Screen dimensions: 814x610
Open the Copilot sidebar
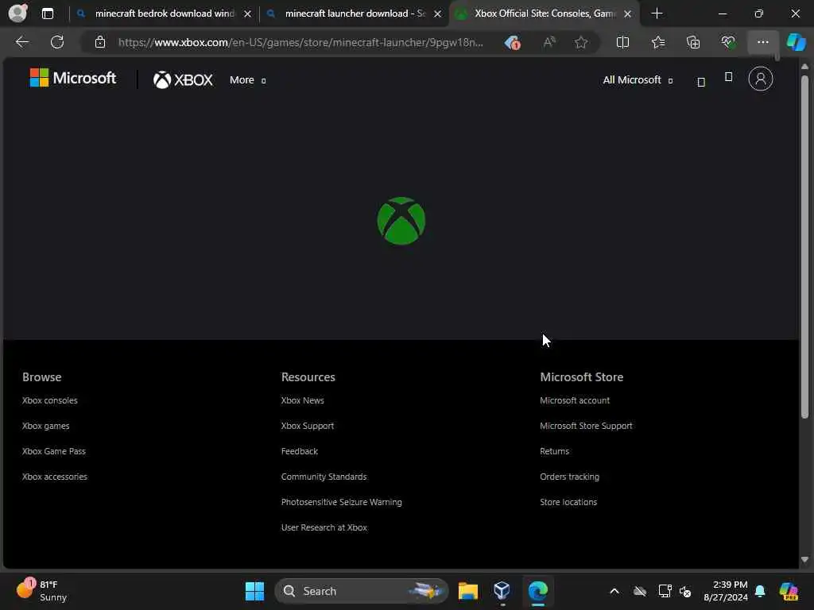[796, 42]
